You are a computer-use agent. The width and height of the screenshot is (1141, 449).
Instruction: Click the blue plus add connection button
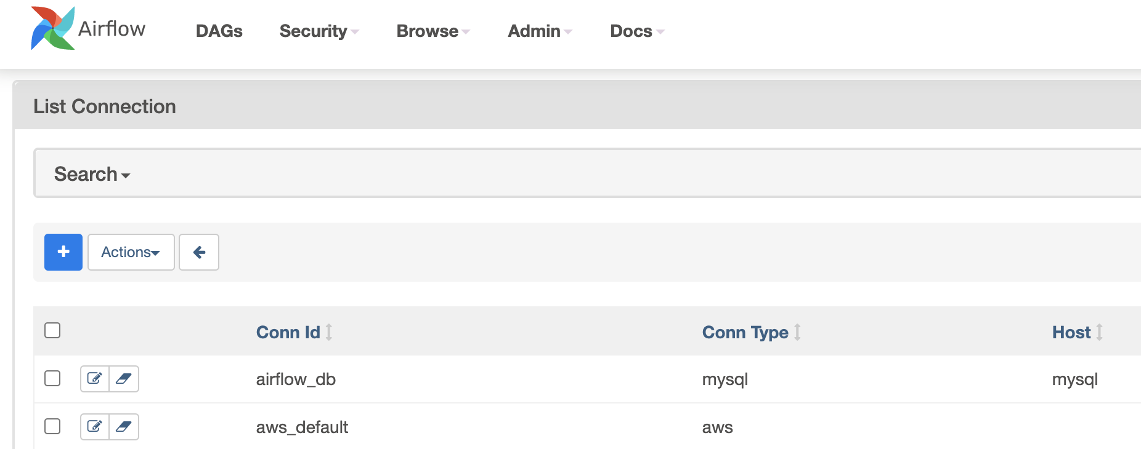coord(63,252)
